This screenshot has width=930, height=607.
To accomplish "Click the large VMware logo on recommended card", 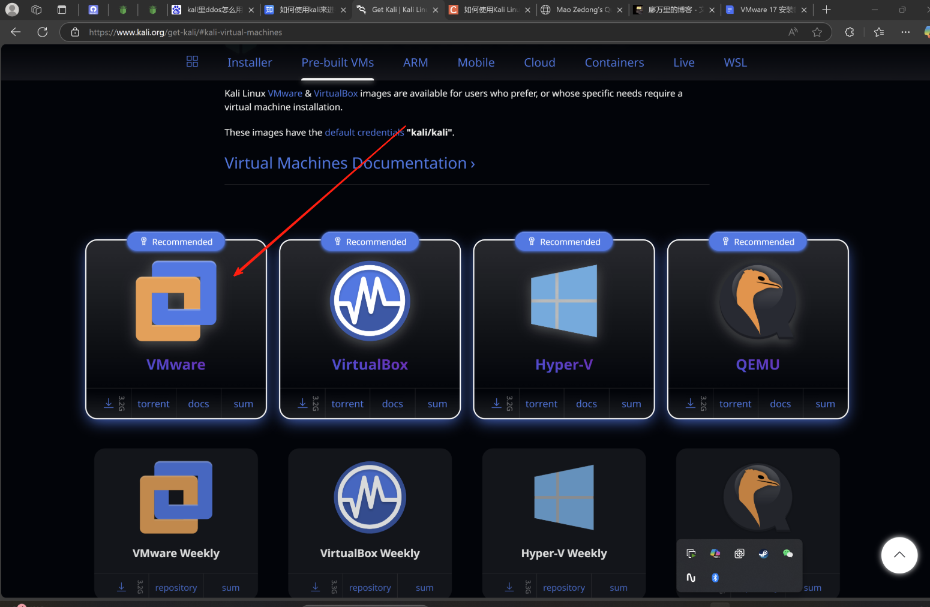I will (176, 301).
